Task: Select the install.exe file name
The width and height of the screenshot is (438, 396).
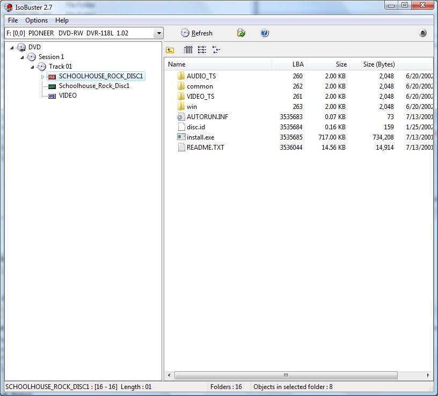Action: tap(201, 137)
